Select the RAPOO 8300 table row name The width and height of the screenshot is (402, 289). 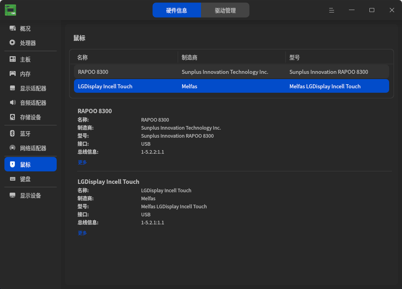[x=93, y=72]
